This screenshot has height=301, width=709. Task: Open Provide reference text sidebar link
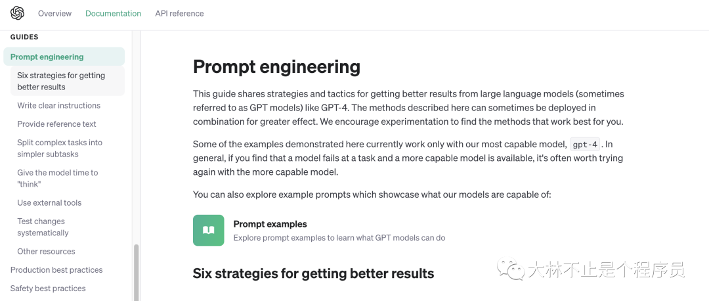tap(56, 124)
